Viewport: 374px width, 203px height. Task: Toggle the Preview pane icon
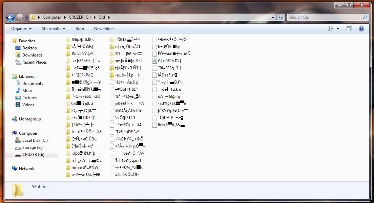tap(349, 28)
